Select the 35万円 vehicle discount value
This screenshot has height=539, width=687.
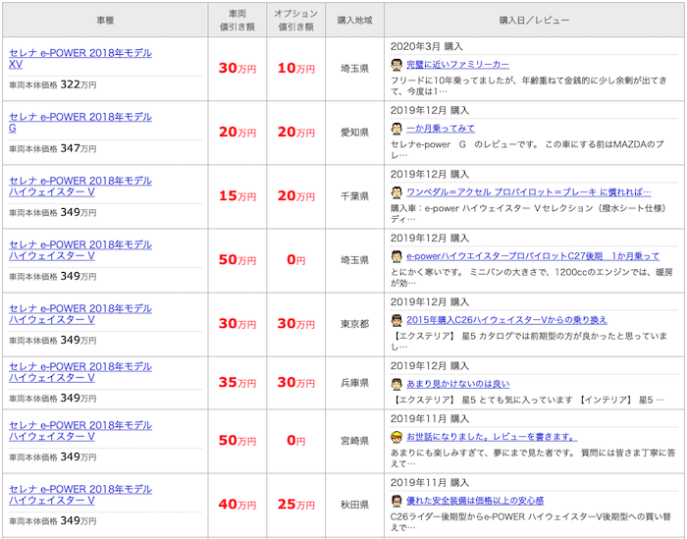click(238, 383)
